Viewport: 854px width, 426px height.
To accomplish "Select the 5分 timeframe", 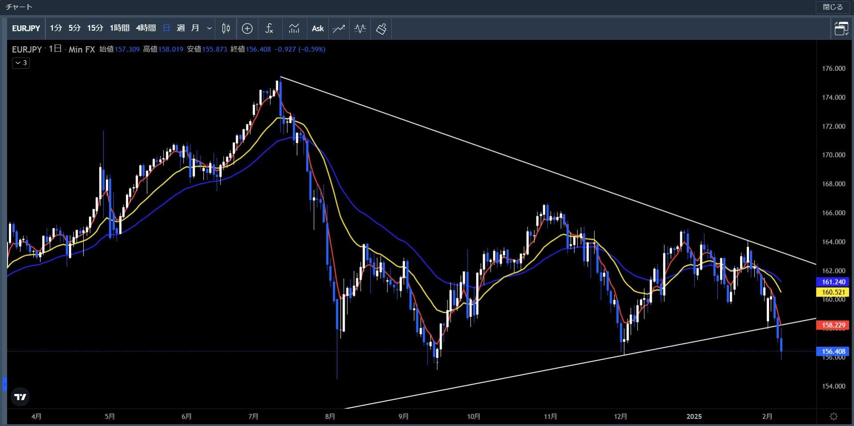I will pyautogui.click(x=74, y=28).
